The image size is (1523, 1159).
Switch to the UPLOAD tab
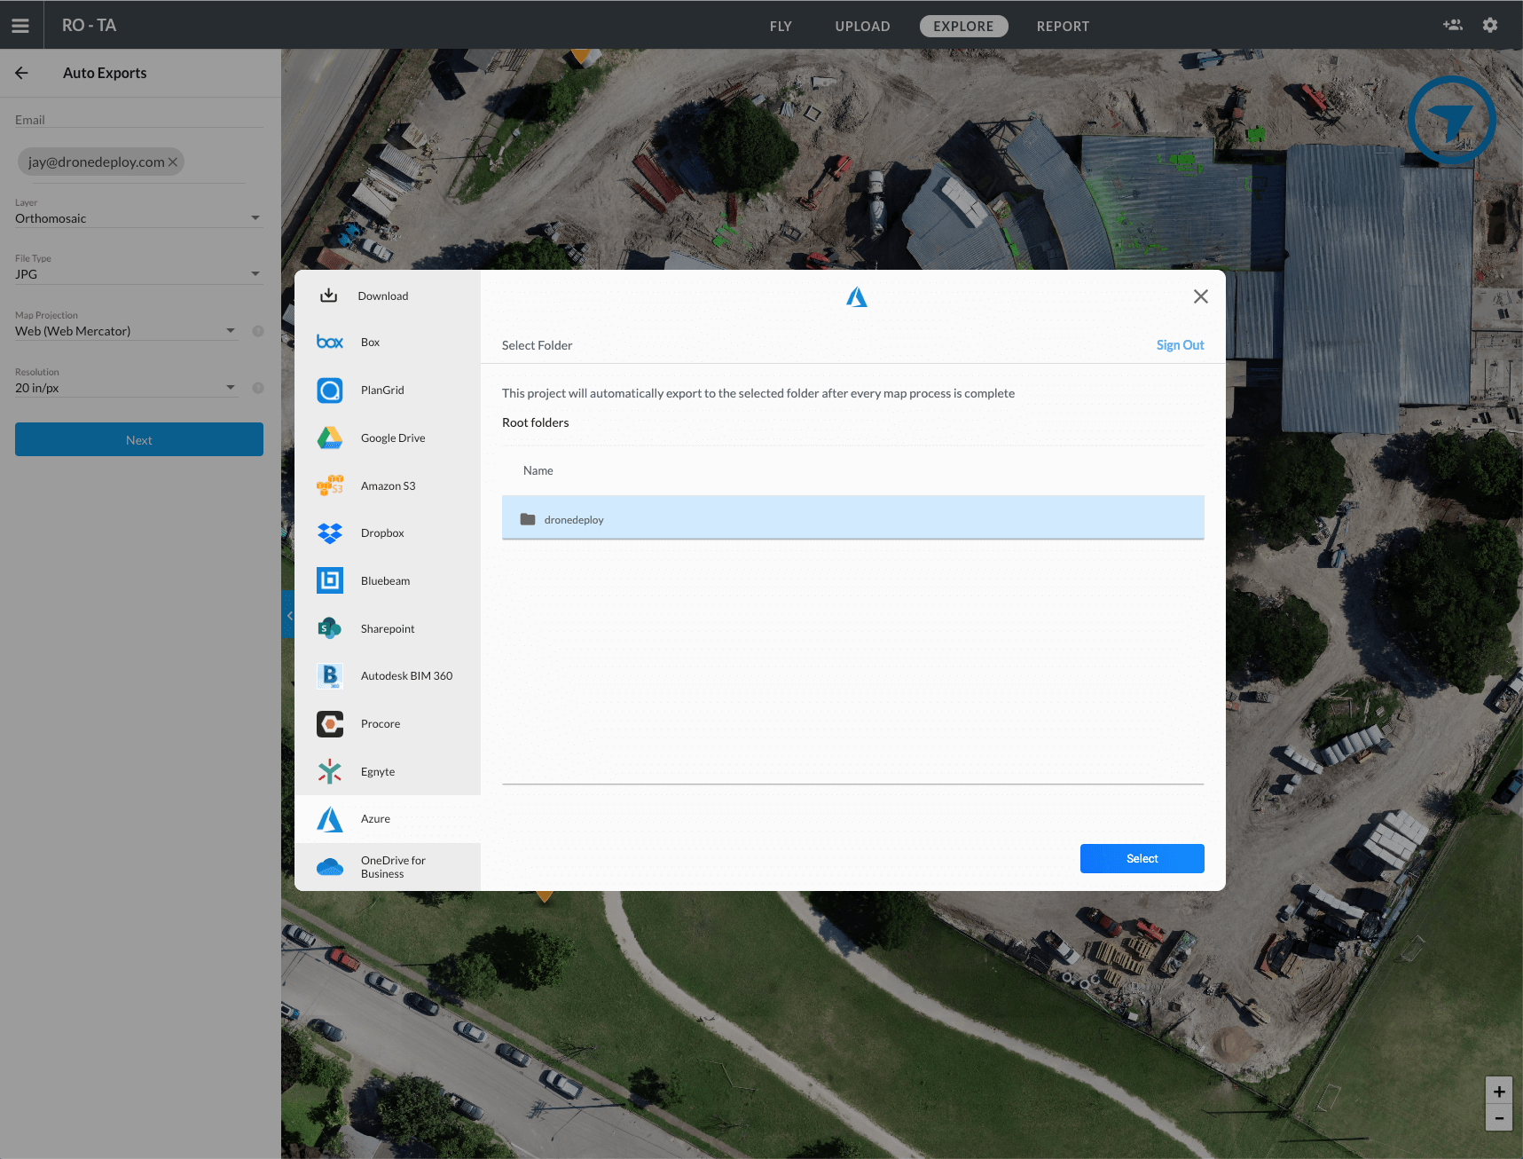862,26
